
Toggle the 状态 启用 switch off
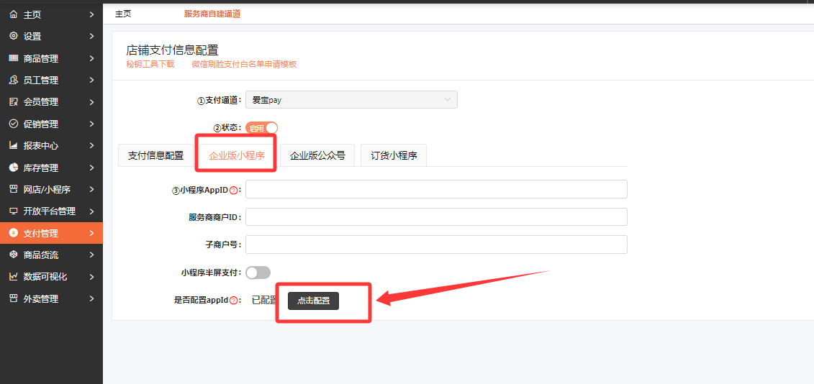(261, 127)
